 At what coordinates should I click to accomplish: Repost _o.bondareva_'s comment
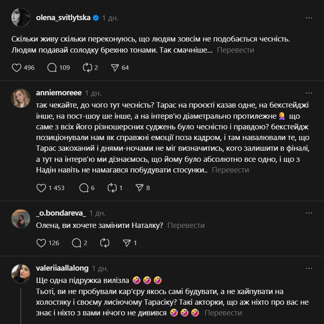point(105,243)
